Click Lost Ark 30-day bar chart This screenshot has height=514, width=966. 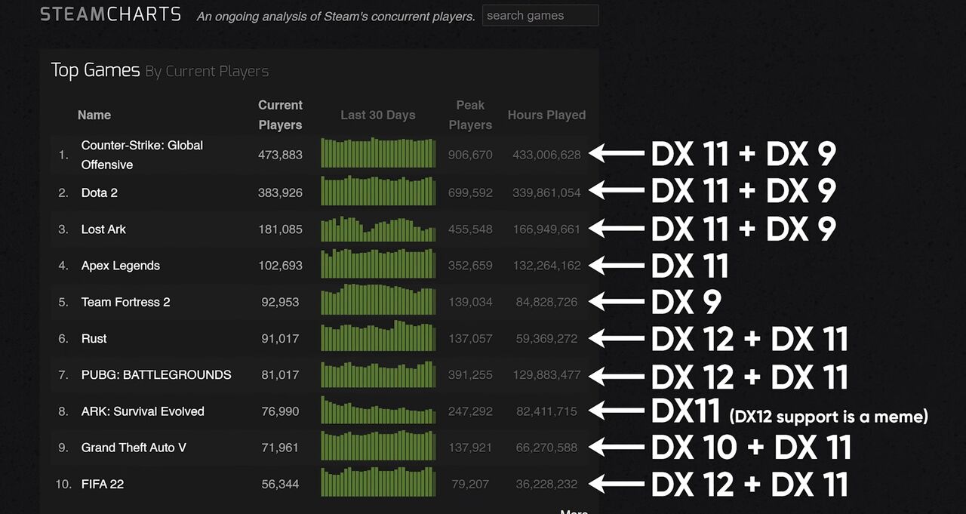click(378, 228)
